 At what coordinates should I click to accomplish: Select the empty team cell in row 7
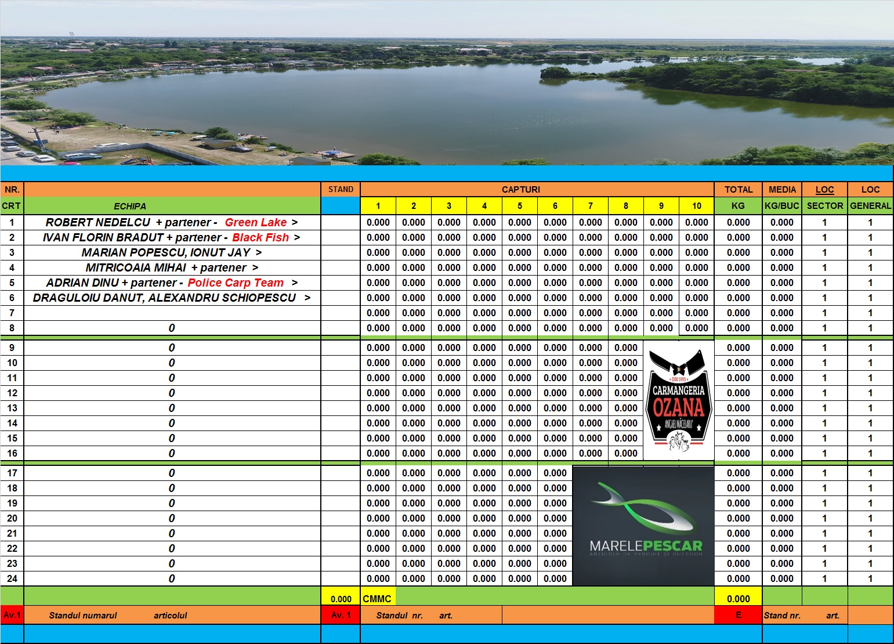172,313
